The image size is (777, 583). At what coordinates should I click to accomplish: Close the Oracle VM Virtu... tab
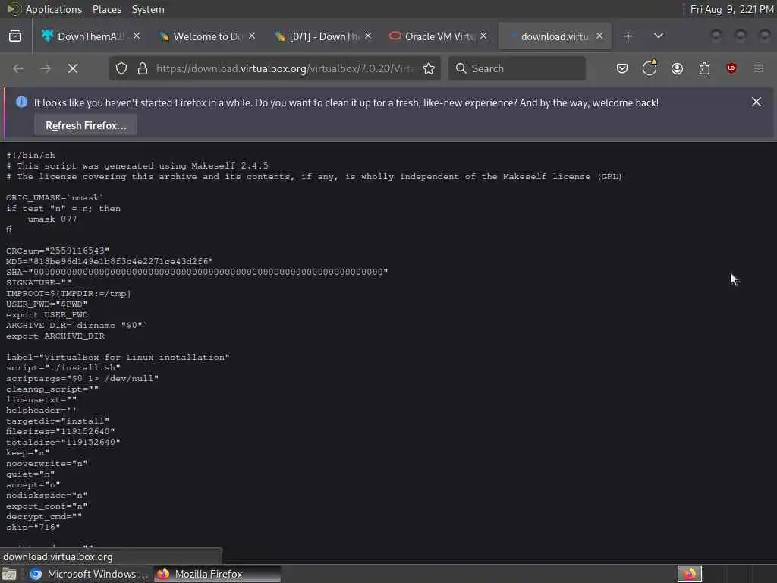(x=483, y=36)
